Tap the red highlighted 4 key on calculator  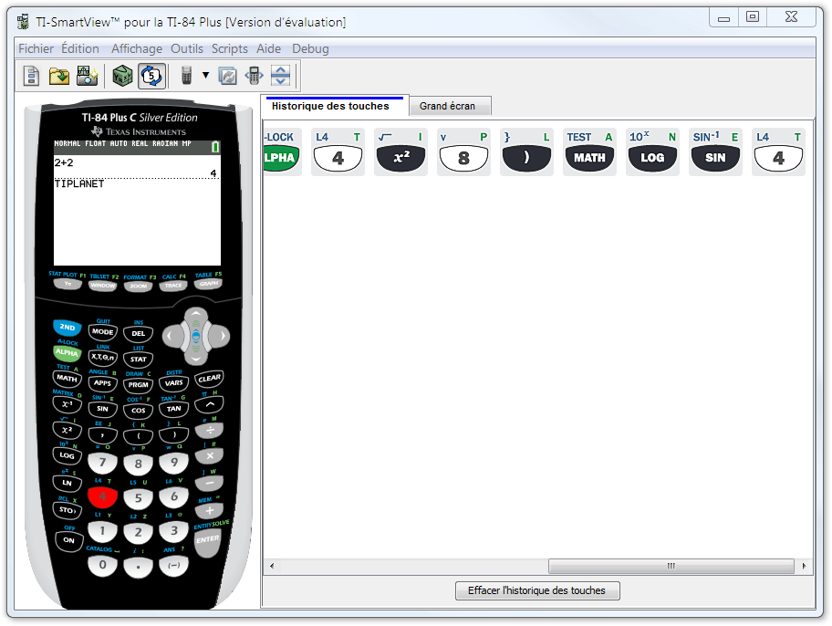[x=102, y=497]
